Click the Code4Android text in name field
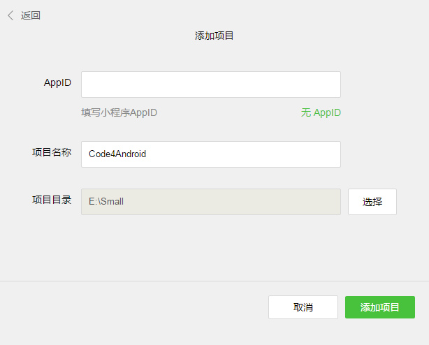 (x=117, y=154)
